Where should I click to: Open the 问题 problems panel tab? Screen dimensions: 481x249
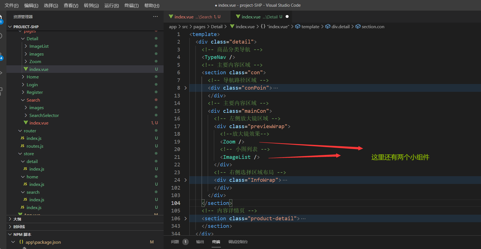[x=175, y=242]
